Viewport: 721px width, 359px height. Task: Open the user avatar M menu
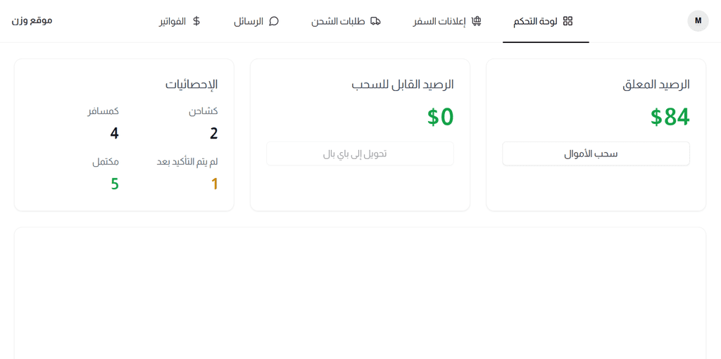(698, 20)
